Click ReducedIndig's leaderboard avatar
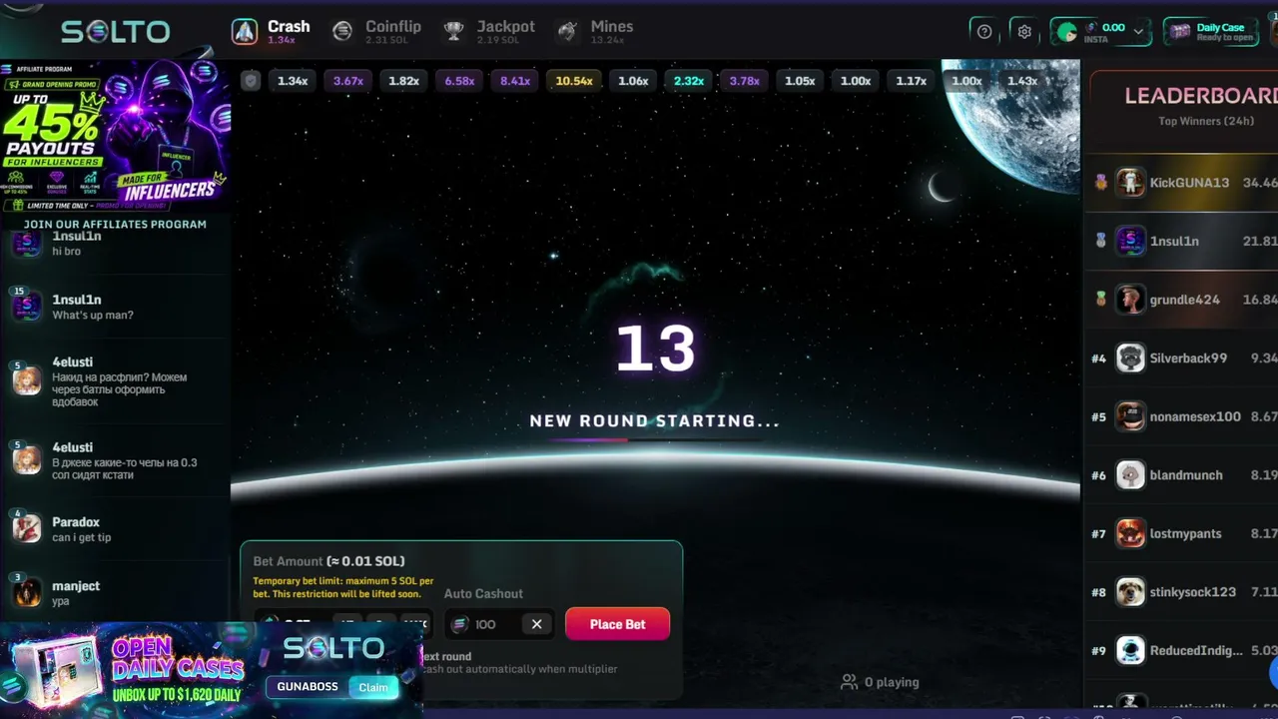This screenshot has width=1278, height=719. (x=1130, y=650)
